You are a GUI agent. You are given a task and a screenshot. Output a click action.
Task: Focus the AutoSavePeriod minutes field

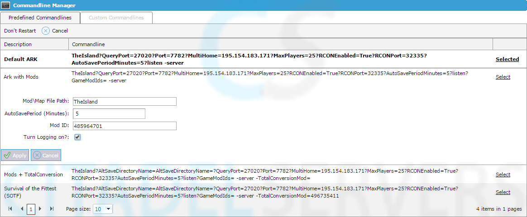pos(109,114)
